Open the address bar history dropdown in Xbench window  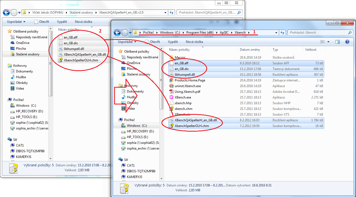coord(276,33)
